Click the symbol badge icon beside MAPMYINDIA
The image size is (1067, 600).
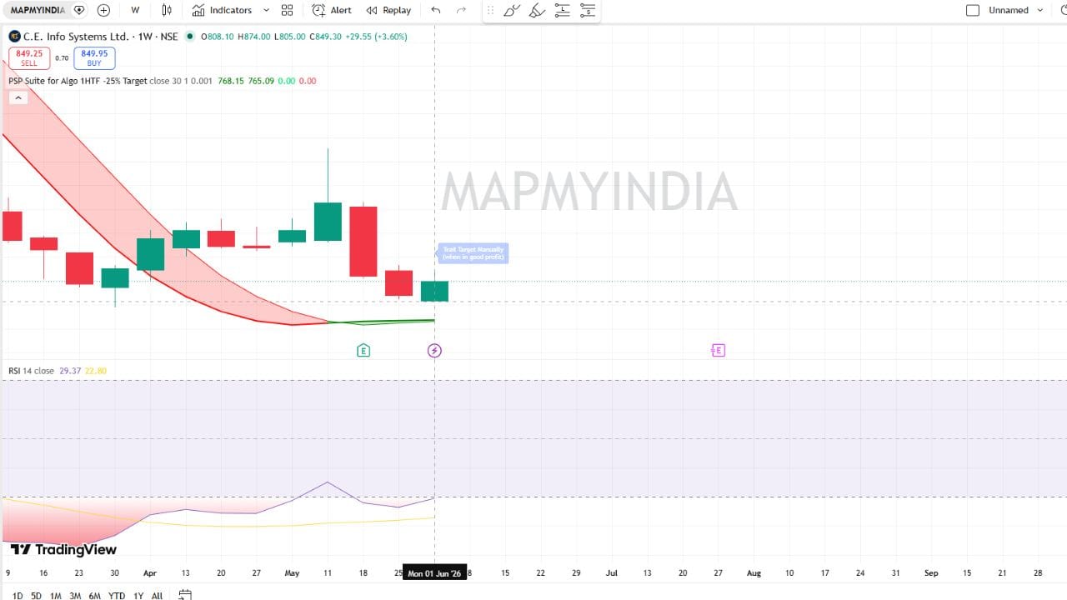[x=79, y=10]
